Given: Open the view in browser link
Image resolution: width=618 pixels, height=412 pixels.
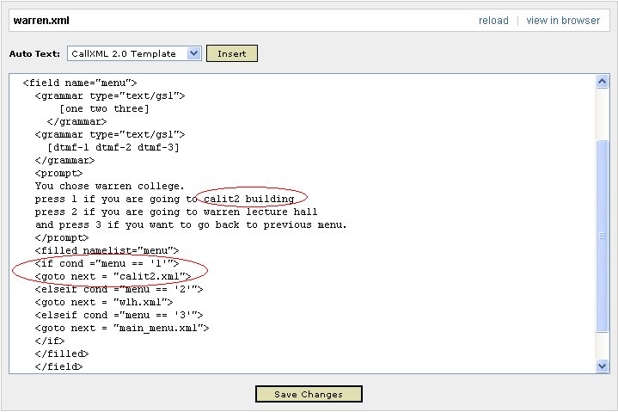Looking at the screenshot, I should 563,21.
